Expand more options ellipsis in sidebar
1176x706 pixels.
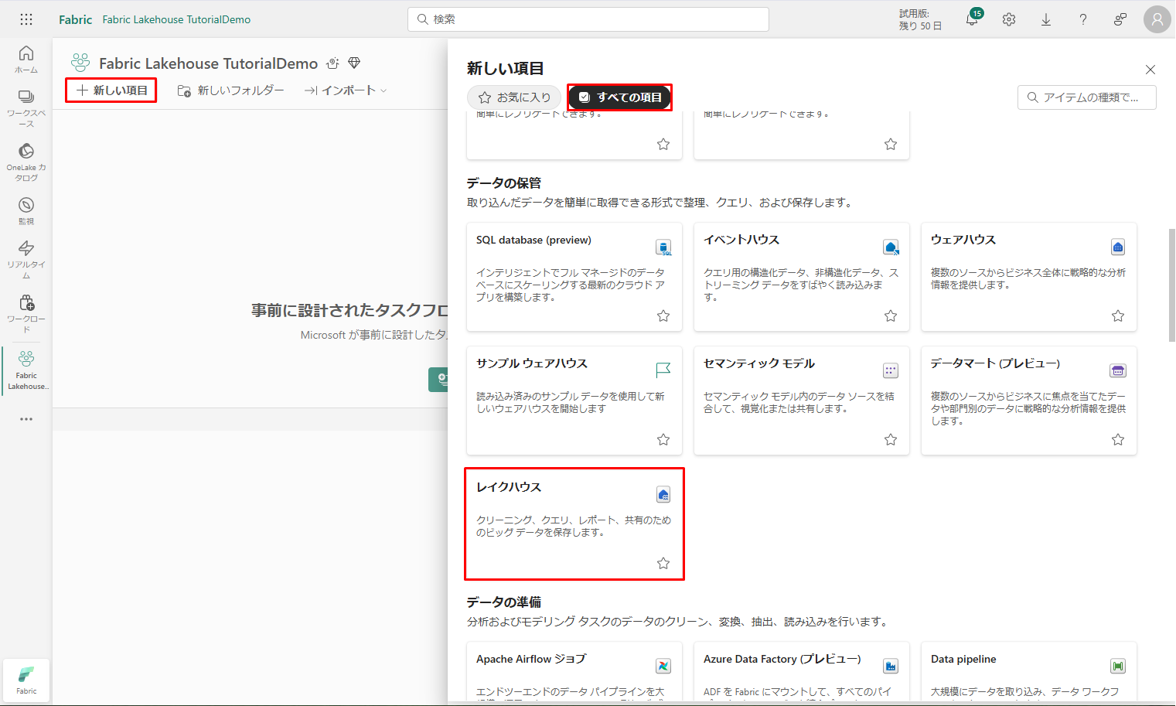(x=26, y=419)
